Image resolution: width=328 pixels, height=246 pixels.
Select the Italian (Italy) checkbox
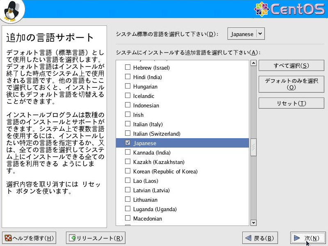128,124
